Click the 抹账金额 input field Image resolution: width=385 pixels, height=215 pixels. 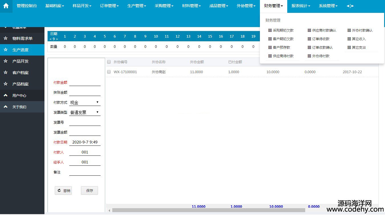click(85, 93)
